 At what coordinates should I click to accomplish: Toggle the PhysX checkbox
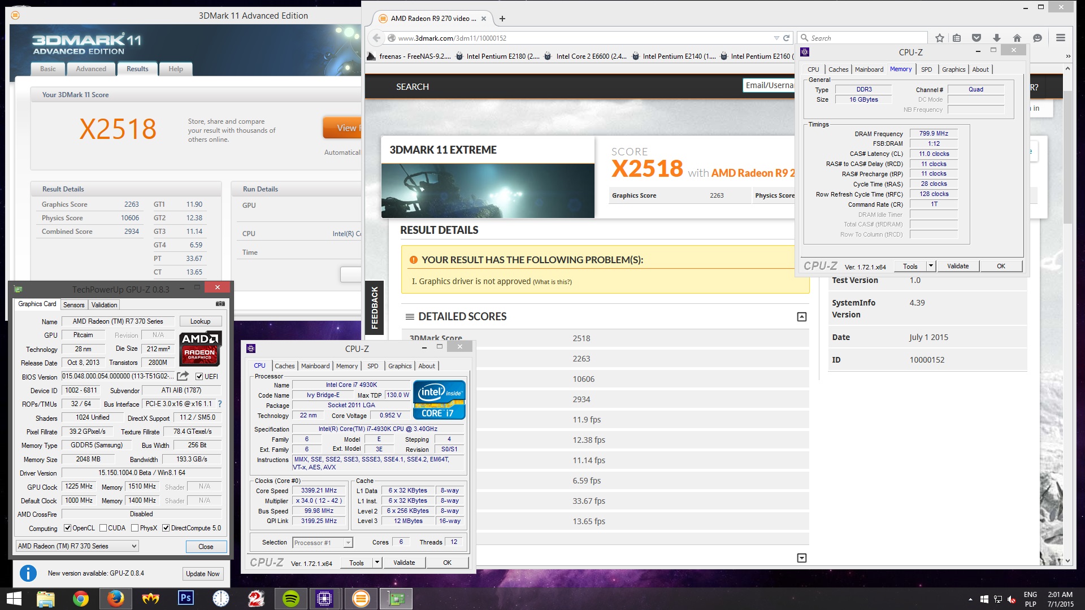134,528
